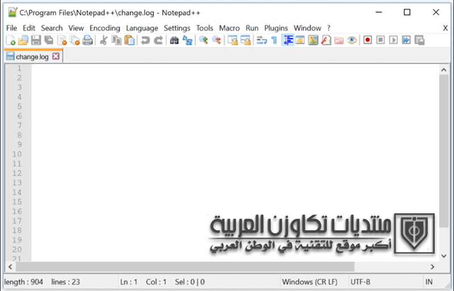Open the Settings menu

[x=177, y=28]
